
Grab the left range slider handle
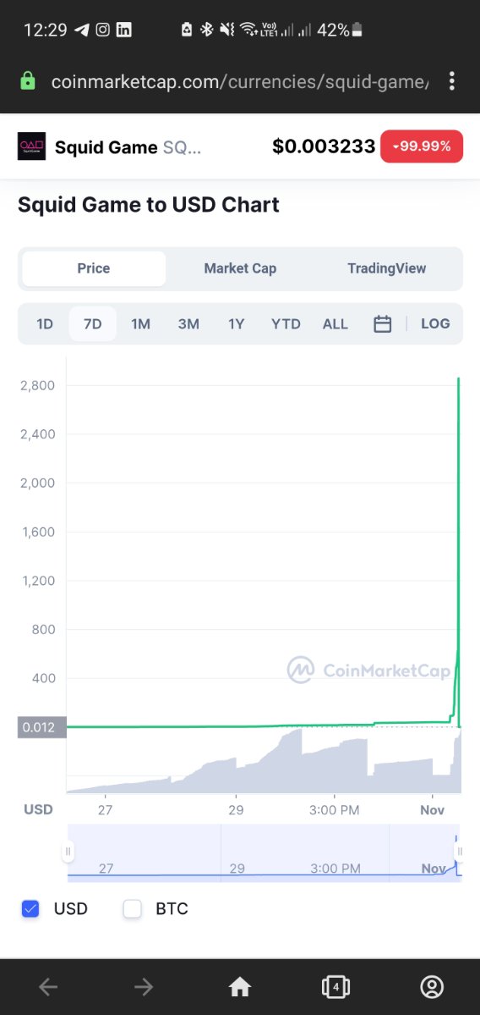(x=68, y=852)
